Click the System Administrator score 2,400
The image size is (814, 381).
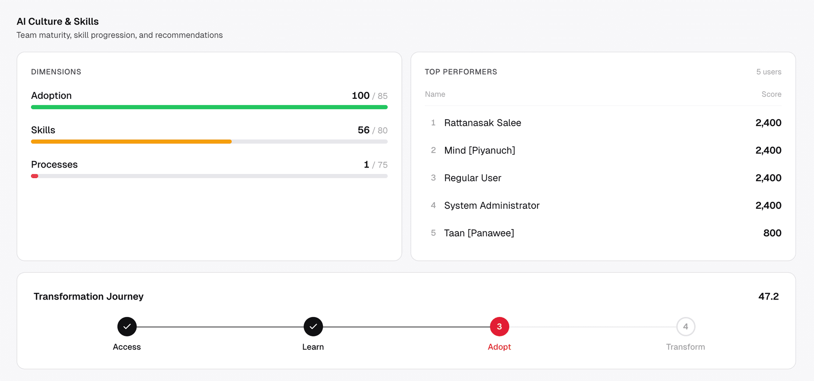click(x=768, y=205)
